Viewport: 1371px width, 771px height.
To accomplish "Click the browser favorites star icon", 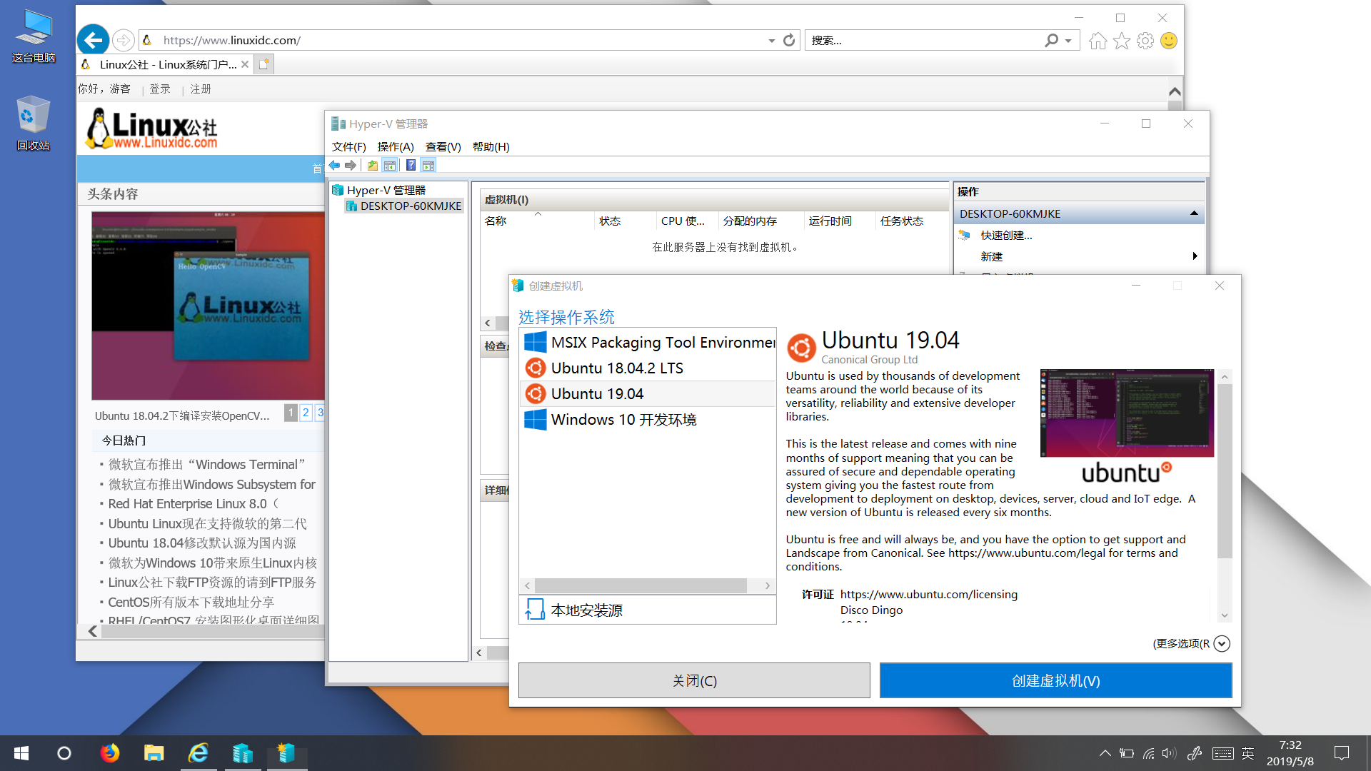I will pyautogui.click(x=1122, y=41).
